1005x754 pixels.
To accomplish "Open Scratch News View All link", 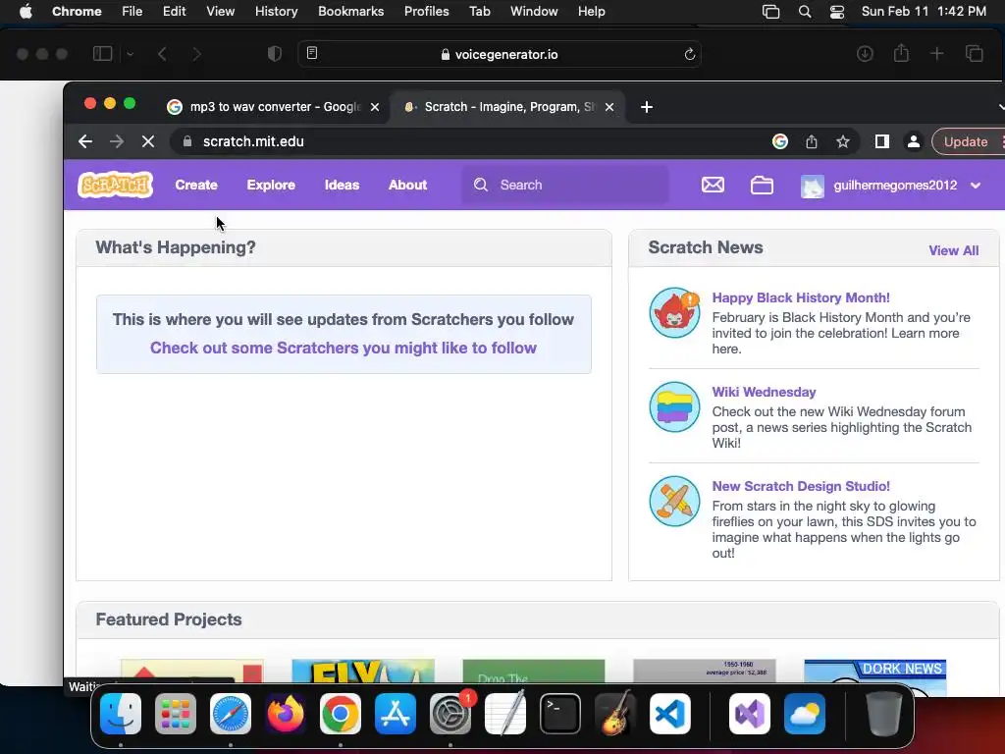I will tap(954, 250).
